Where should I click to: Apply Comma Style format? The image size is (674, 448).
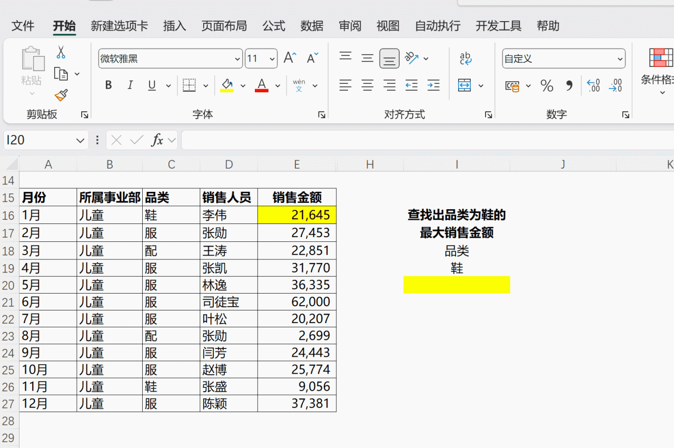point(569,85)
